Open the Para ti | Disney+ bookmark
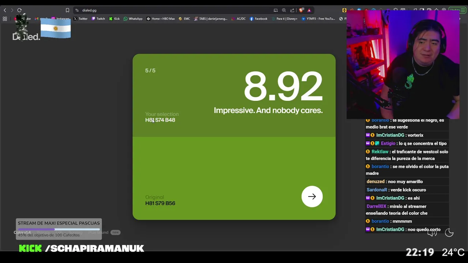The image size is (468, 263). [x=284, y=19]
